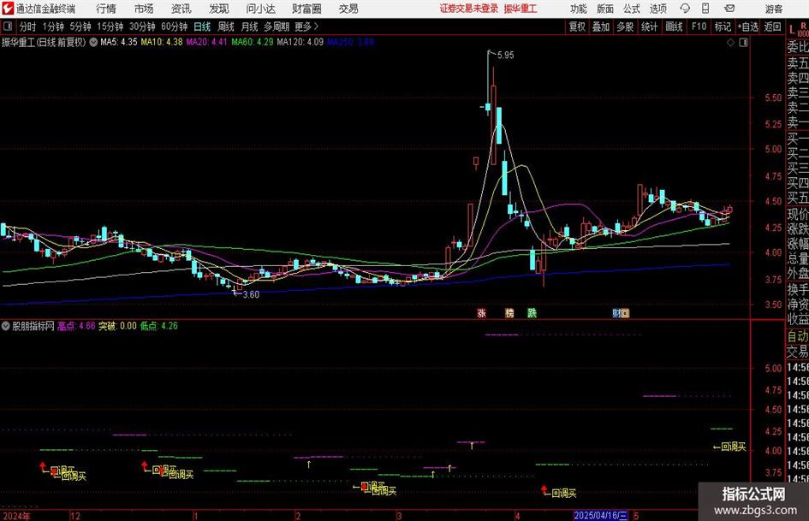Open the 公式 menu
Screen dimensions: 809x521
[x=631, y=9]
